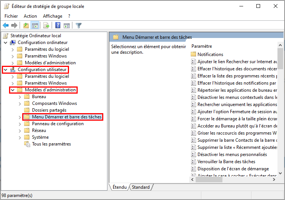This screenshot has height=200, width=285.
Task: Click policy icon for Désactiver les menus personnalisés
Action: pos(193,155)
